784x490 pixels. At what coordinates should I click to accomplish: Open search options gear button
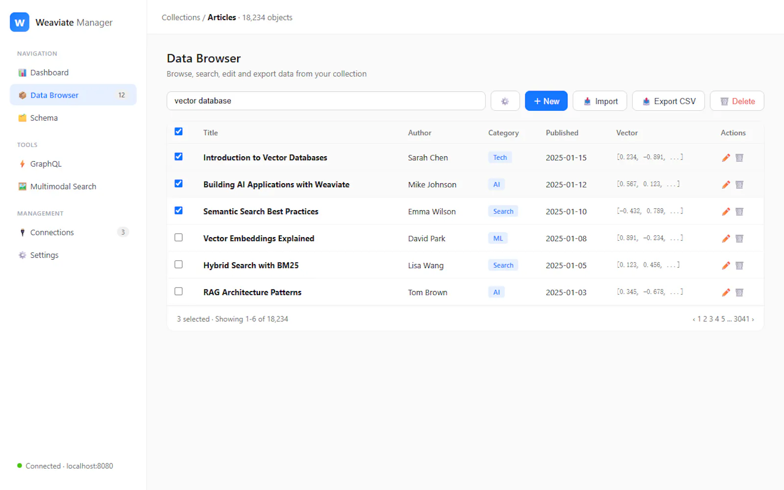(505, 101)
